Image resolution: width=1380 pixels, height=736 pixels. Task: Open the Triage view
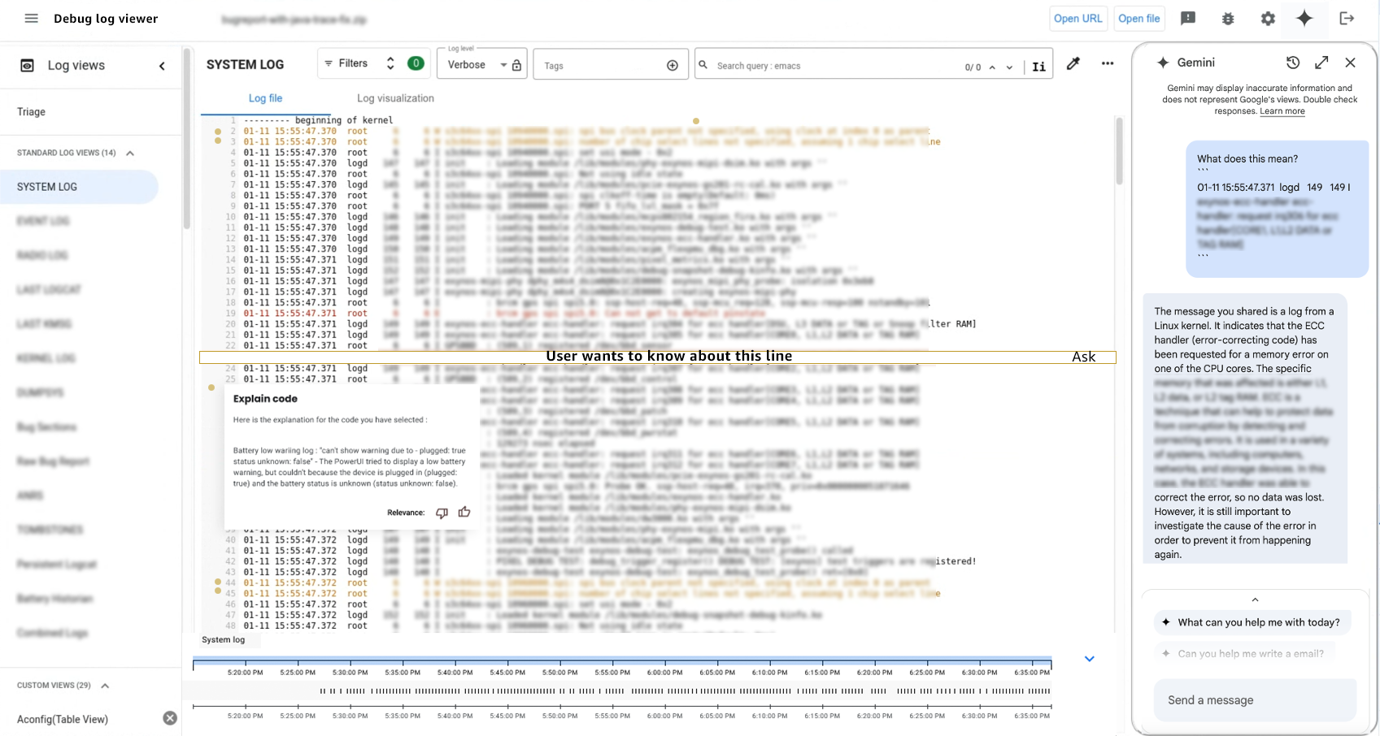pos(32,112)
